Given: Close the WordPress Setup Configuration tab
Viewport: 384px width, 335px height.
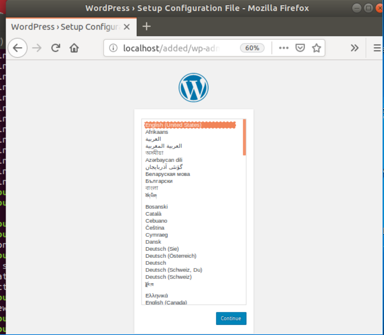Looking at the screenshot, I should [x=127, y=27].
